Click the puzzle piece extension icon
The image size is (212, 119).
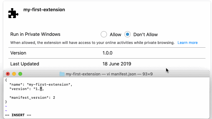pyautogui.click(x=13, y=13)
